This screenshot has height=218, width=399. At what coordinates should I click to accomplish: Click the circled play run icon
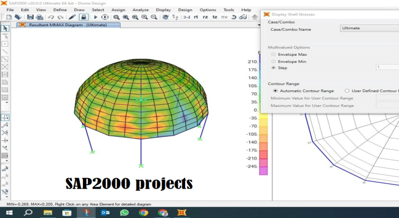coord(105,17)
